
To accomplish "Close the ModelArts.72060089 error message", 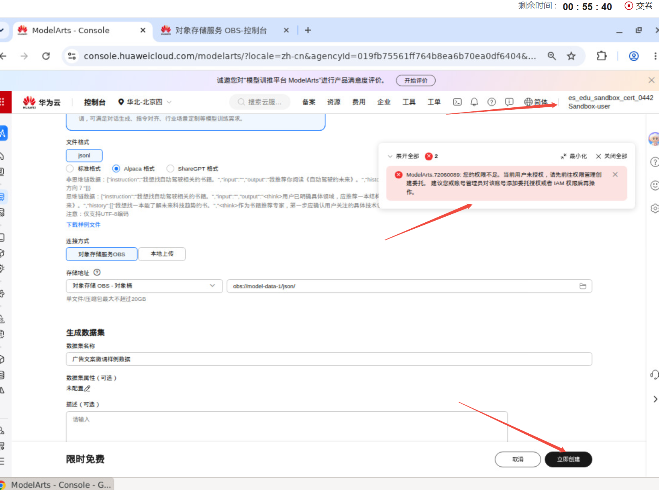I will point(615,174).
